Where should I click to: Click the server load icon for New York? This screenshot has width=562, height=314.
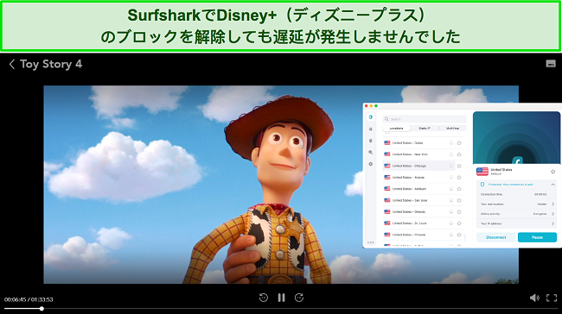click(x=451, y=154)
